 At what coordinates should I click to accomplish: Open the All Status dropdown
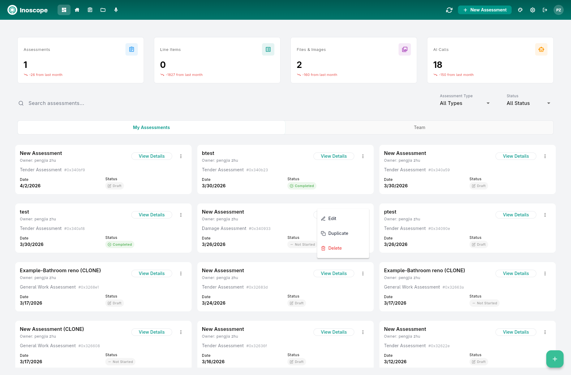tap(528, 103)
